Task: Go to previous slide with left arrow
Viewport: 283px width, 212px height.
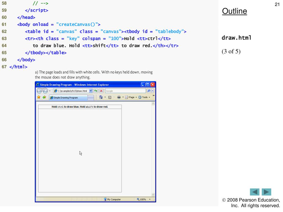Action: click(x=255, y=192)
